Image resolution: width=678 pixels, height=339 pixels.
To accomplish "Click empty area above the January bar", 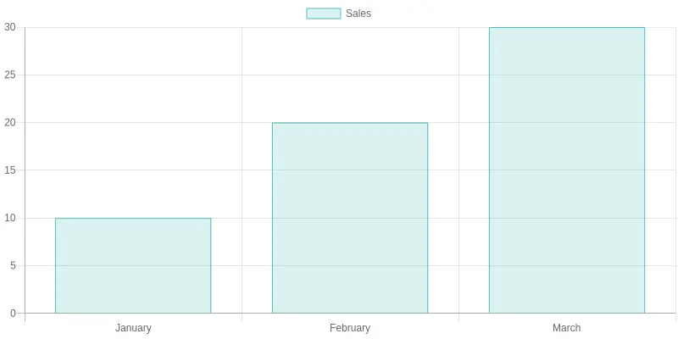I will (133, 123).
